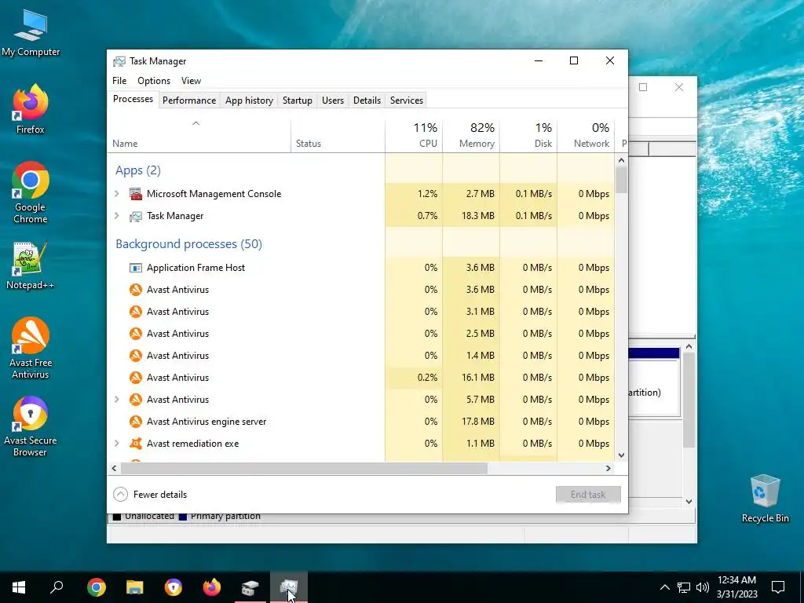Expand Avast remediation exe group
Image resolution: width=804 pixels, height=603 pixels.
[x=117, y=444]
